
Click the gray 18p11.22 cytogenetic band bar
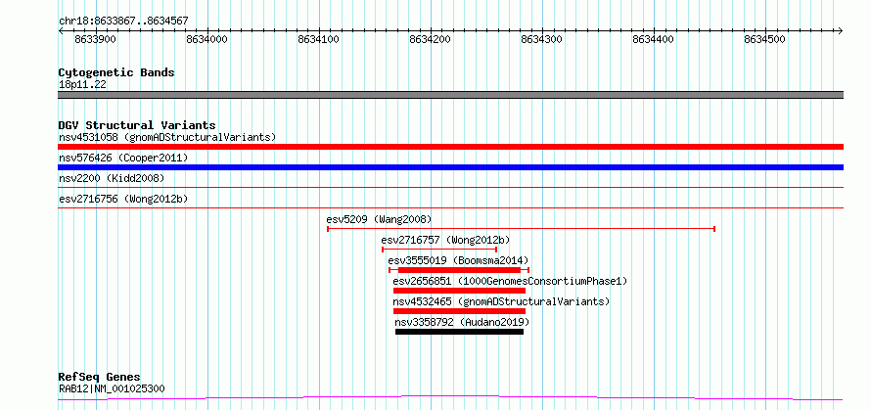pos(450,95)
